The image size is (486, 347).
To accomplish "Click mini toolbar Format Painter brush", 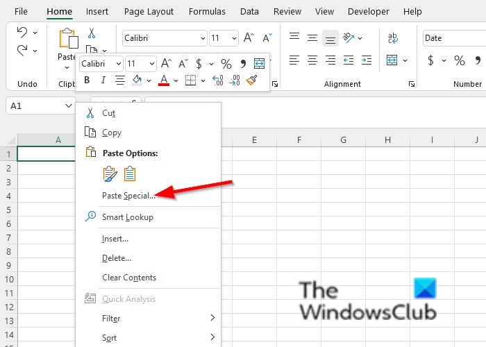I will click(251, 81).
